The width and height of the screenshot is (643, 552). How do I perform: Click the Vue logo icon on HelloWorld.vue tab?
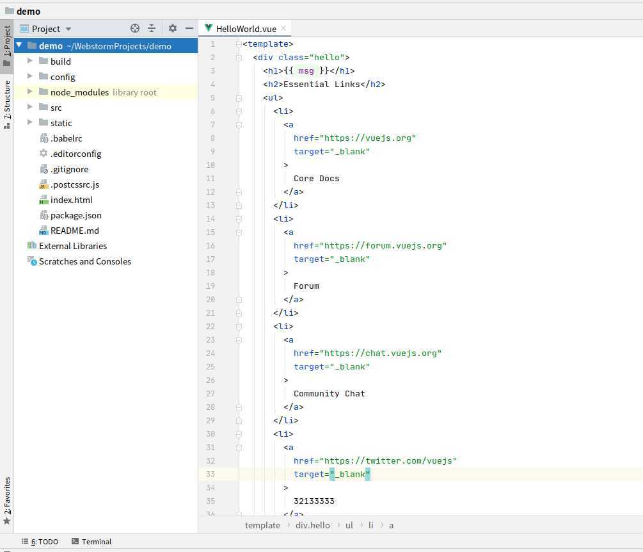[209, 28]
